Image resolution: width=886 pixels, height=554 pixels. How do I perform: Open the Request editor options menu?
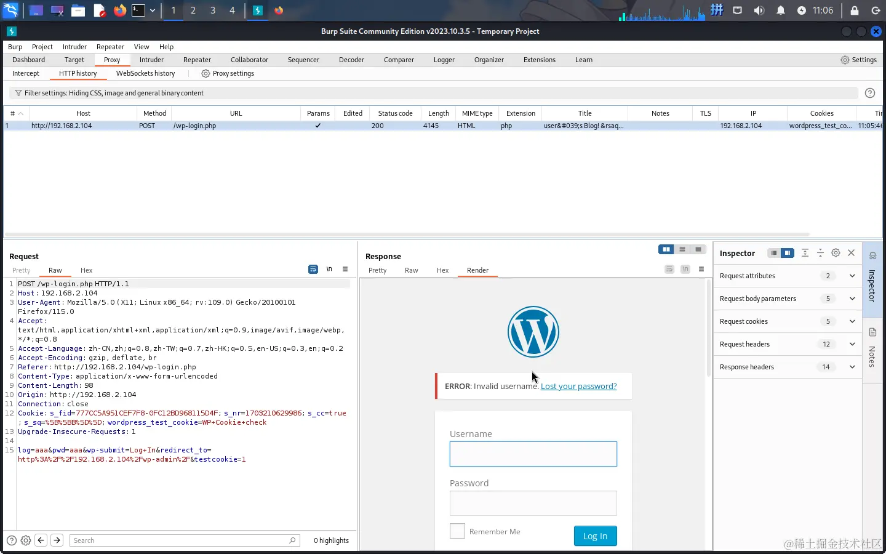[x=345, y=269]
